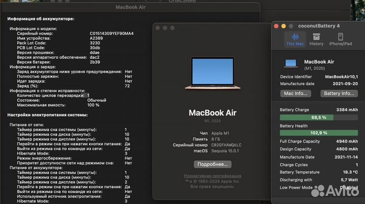Select Версия прошивки value ddae
Screen dimensions: 365x204
coord(94,53)
